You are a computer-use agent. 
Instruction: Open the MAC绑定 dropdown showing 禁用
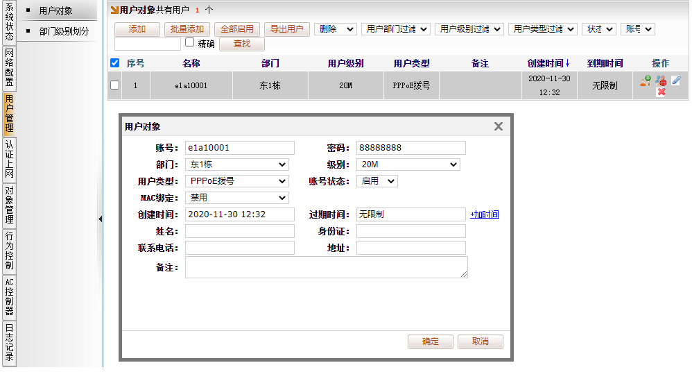237,198
